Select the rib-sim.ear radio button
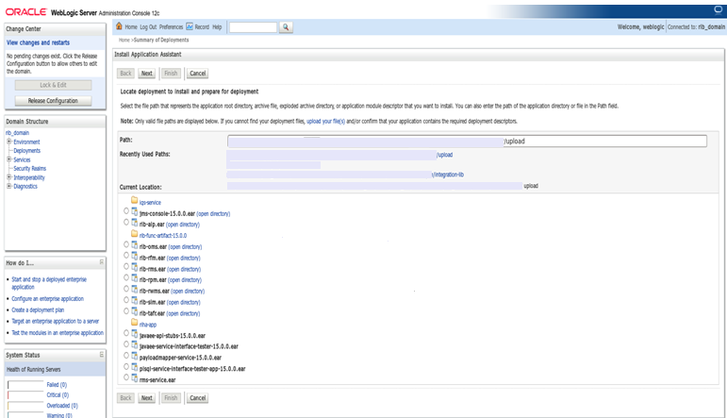727x418 pixels. pos(126,300)
